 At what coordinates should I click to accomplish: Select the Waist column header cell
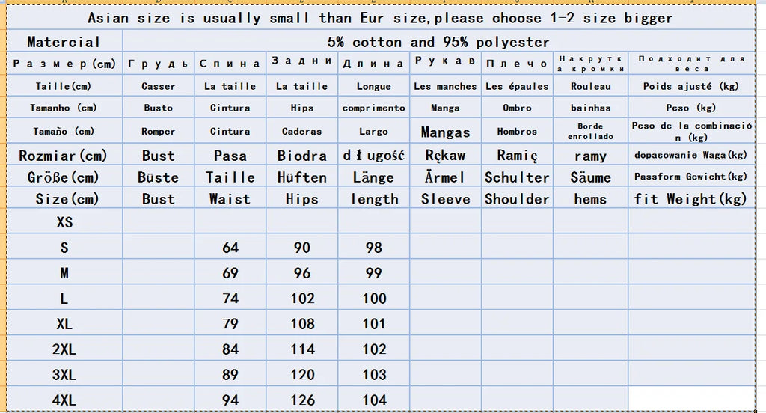coord(230,199)
